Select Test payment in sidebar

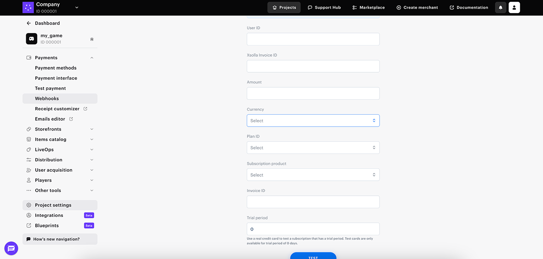[50, 89]
